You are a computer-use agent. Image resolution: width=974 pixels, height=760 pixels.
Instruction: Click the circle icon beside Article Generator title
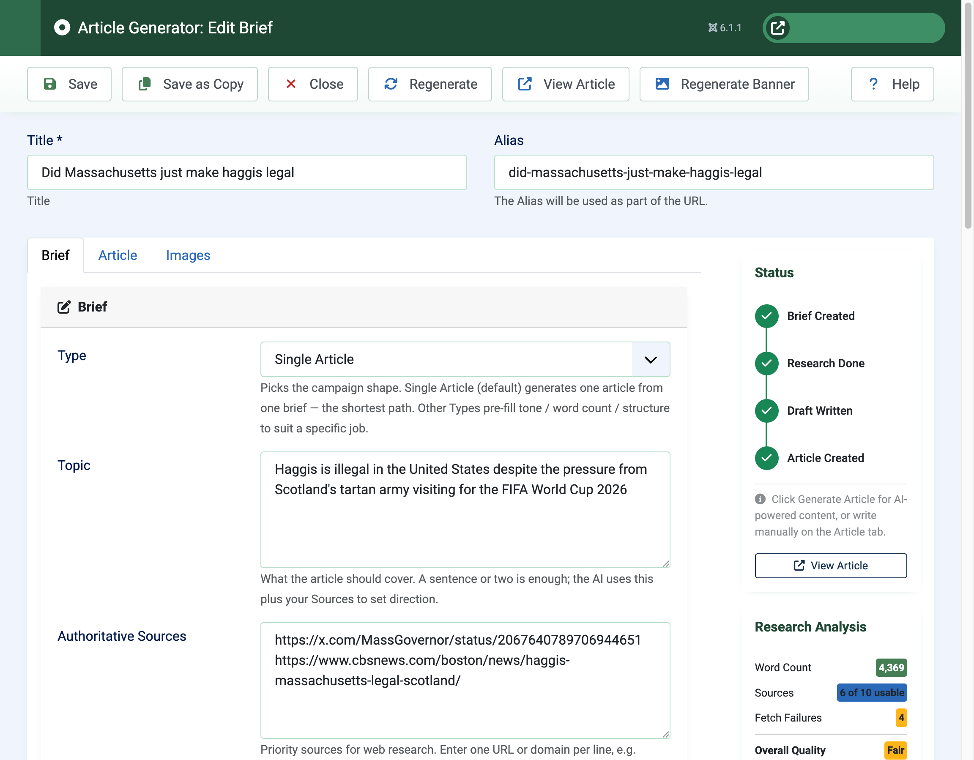pyautogui.click(x=62, y=27)
